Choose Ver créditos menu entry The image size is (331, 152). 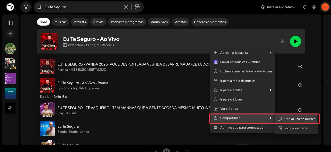[x=242, y=109]
